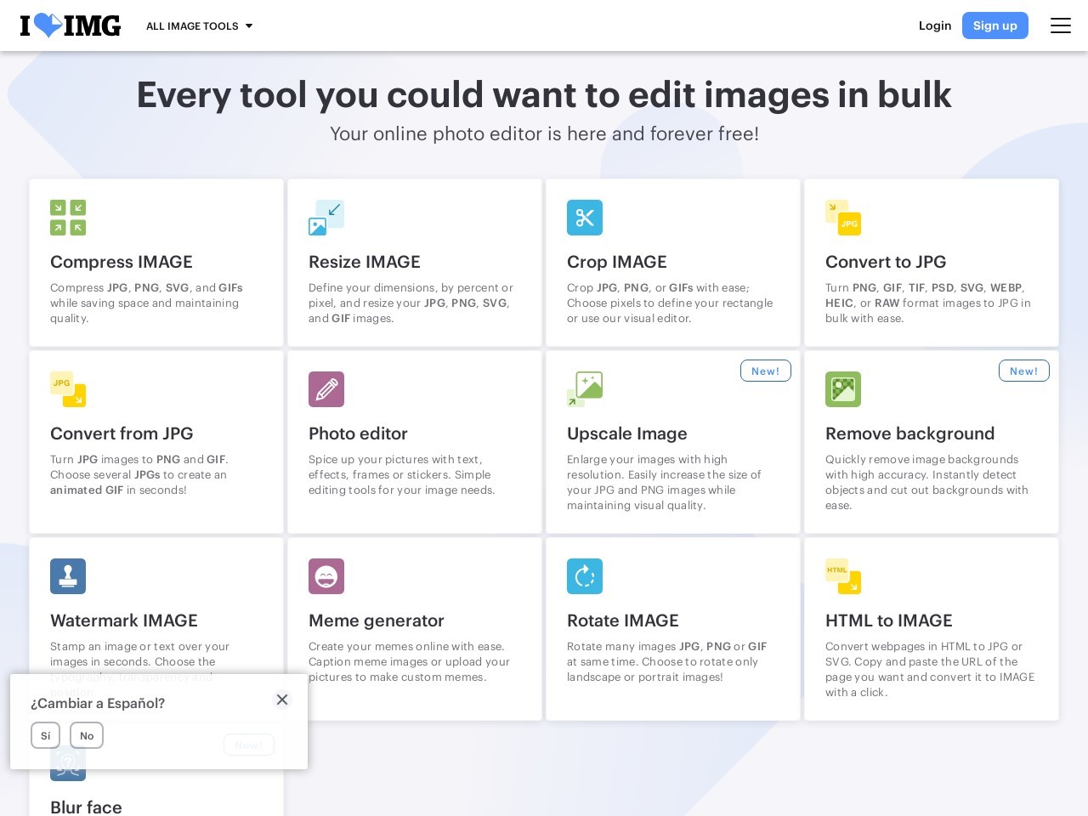This screenshot has height=816, width=1088.
Task: Open the Rotate IMAGE heading
Action: pyautogui.click(x=623, y=620)
